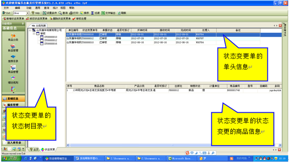The image size is (289, 162).
Task: Open 新品管理 in the sidebar
Action: 12,49
